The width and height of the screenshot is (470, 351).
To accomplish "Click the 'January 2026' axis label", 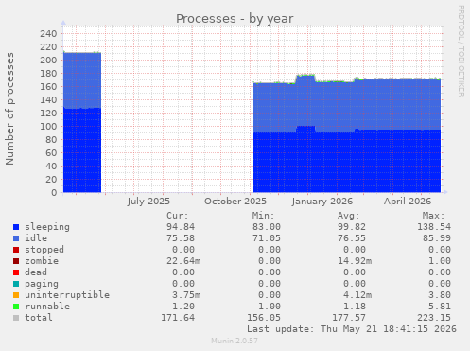I will [322, 202].
